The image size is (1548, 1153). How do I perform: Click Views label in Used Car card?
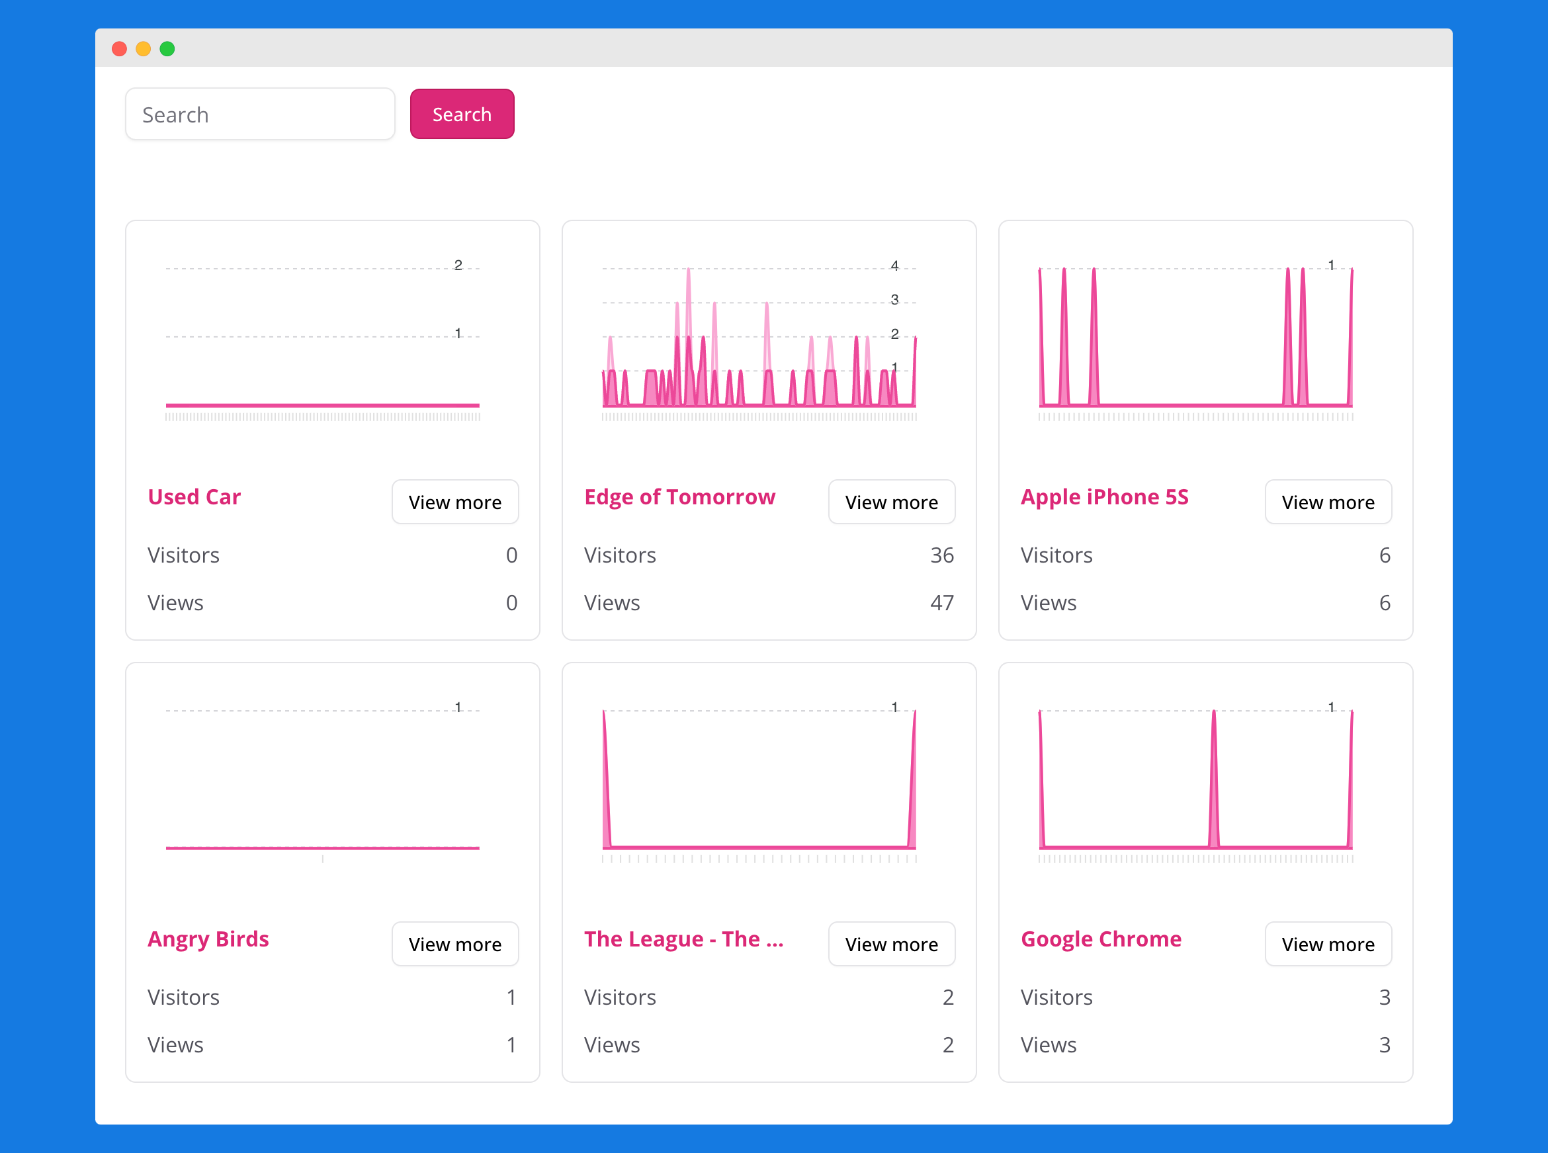coord(175,602)
